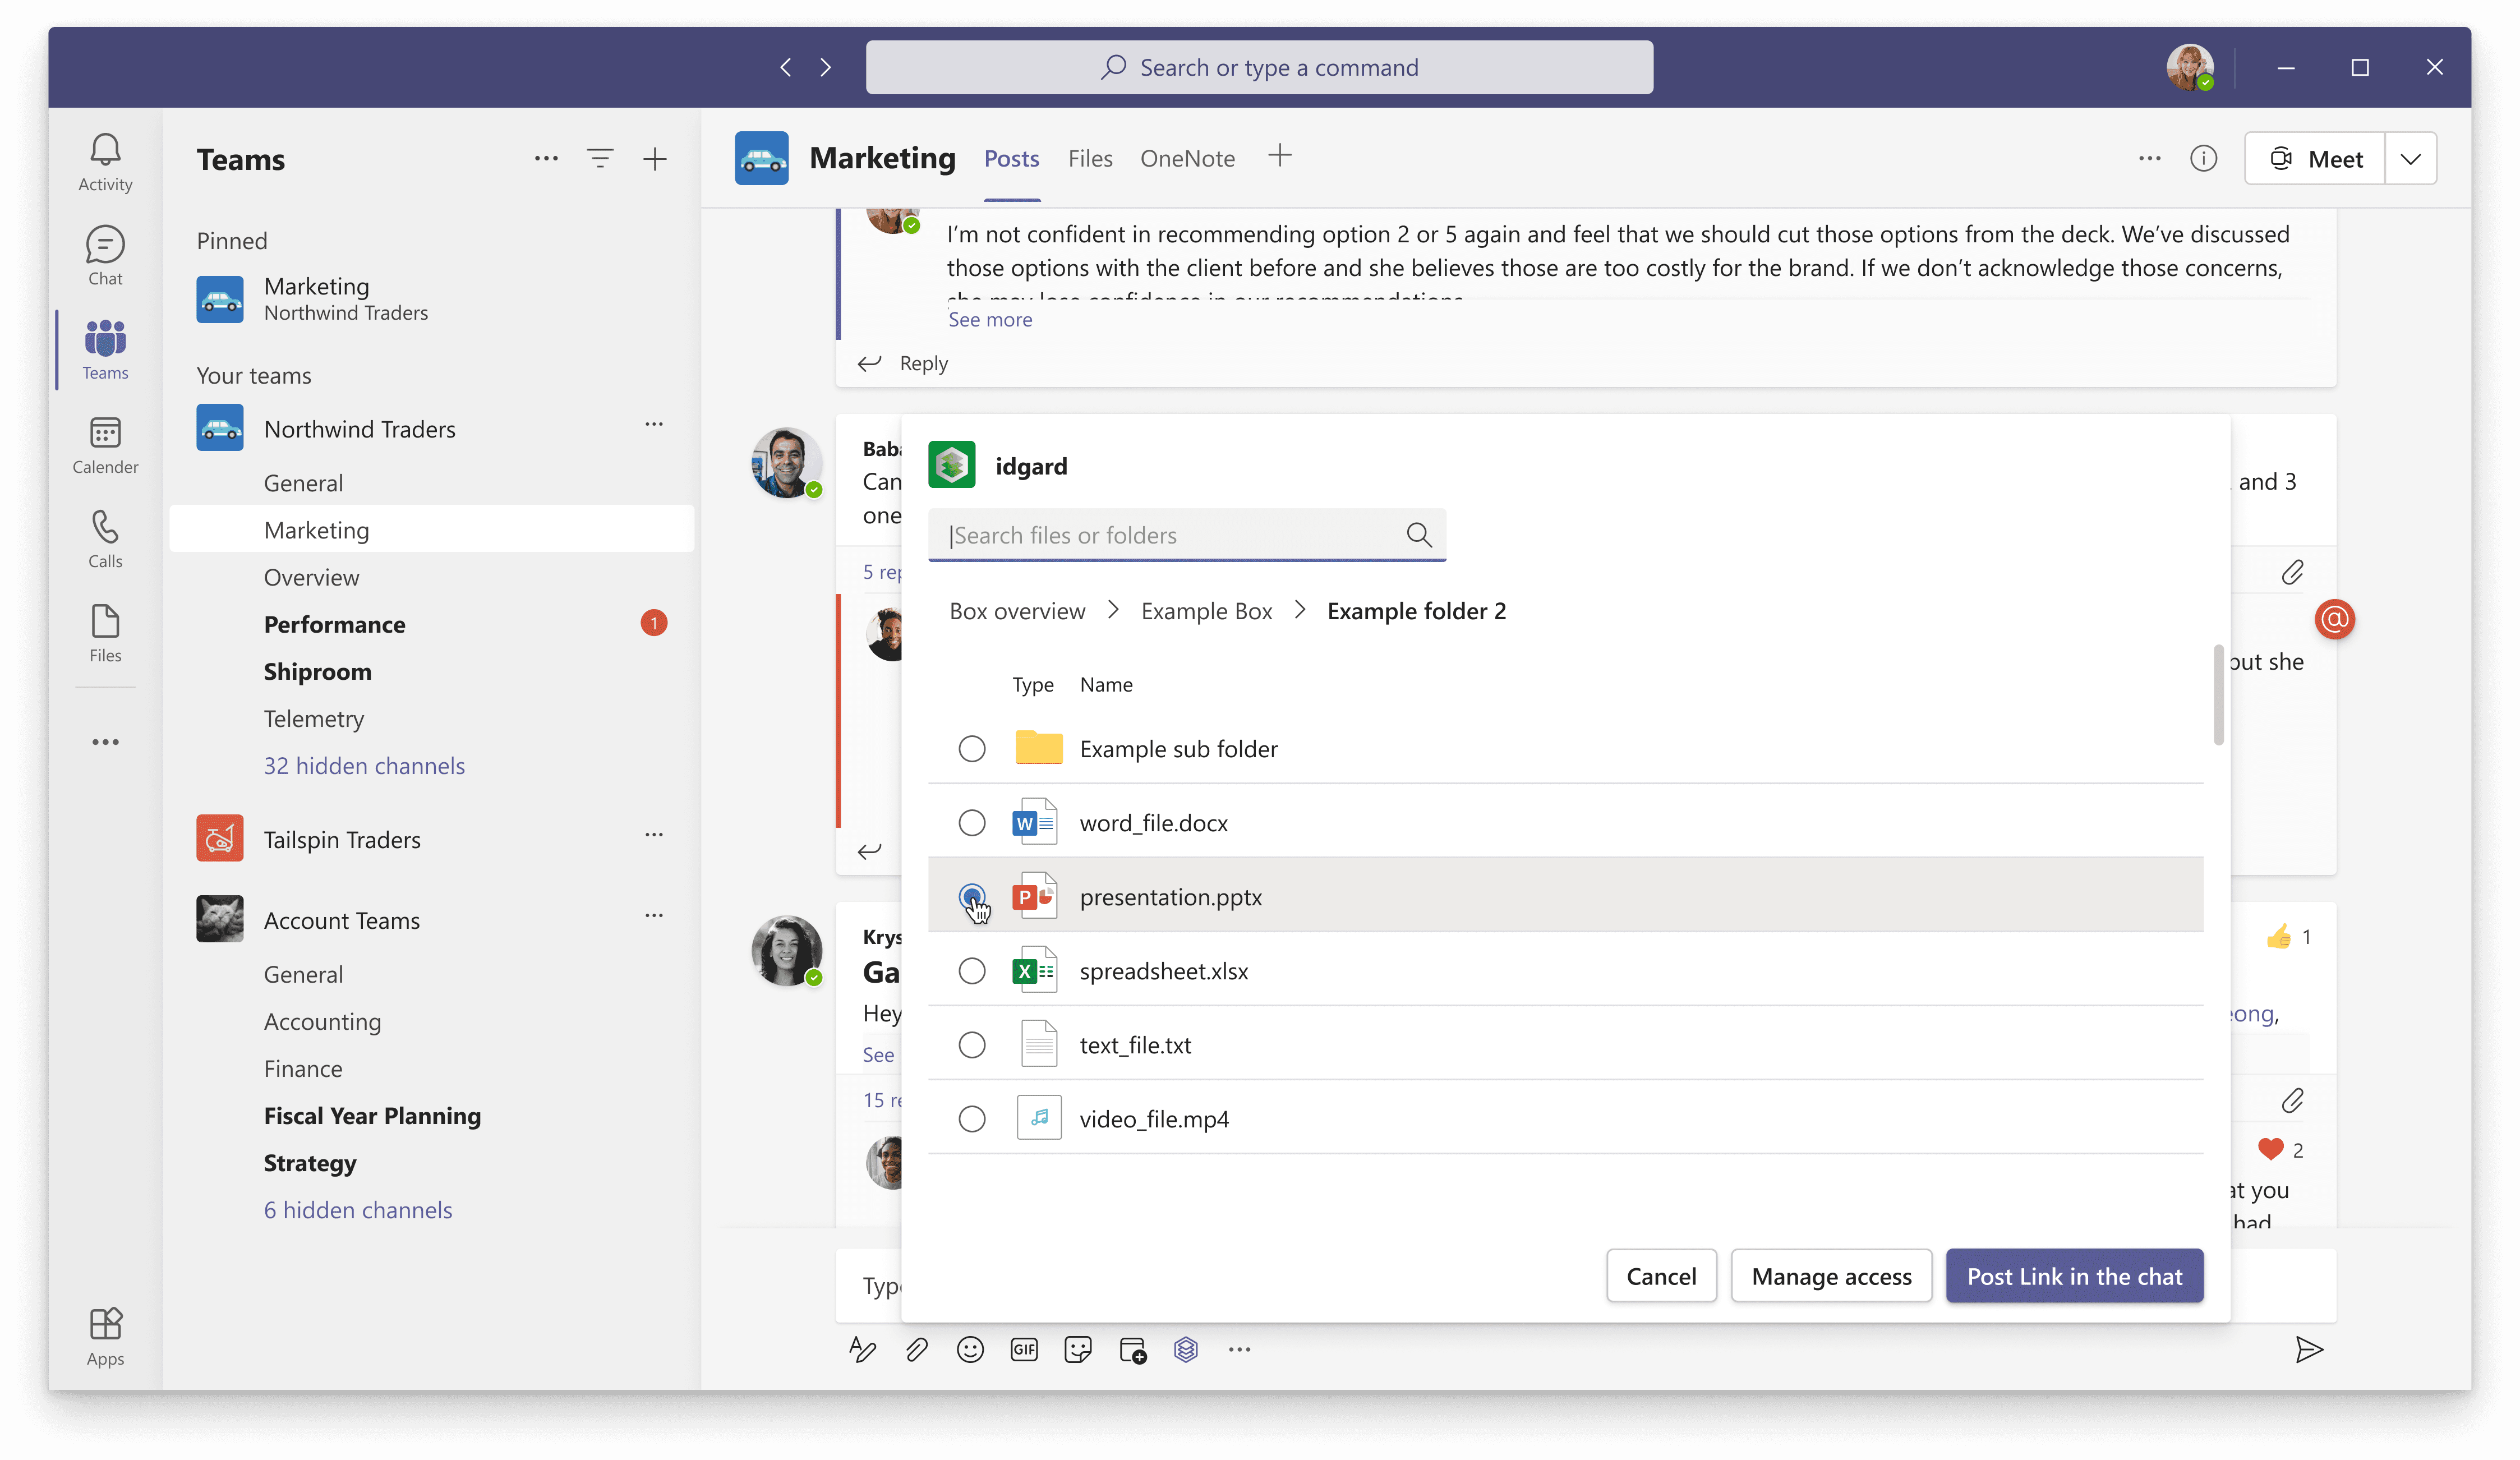The width and height of the screenshot is (2520, 1460).
Task: Open the Meet dropdown arrow
Action: click(x=2411, y=159)
